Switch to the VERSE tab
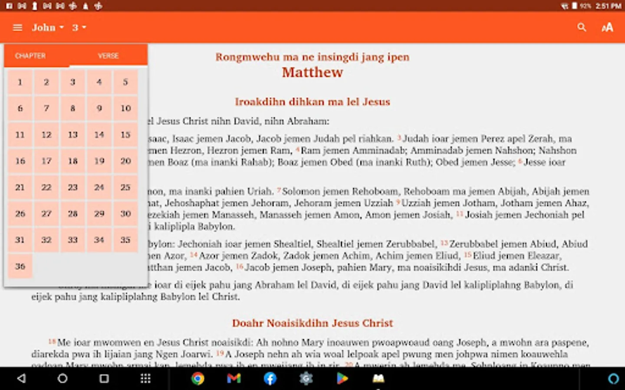This screenshot has height=390, width=625. coord(108,56)
